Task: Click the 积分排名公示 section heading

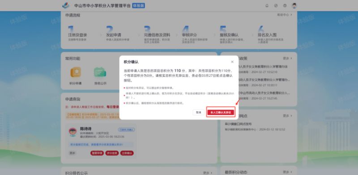Action: (76, 173)
